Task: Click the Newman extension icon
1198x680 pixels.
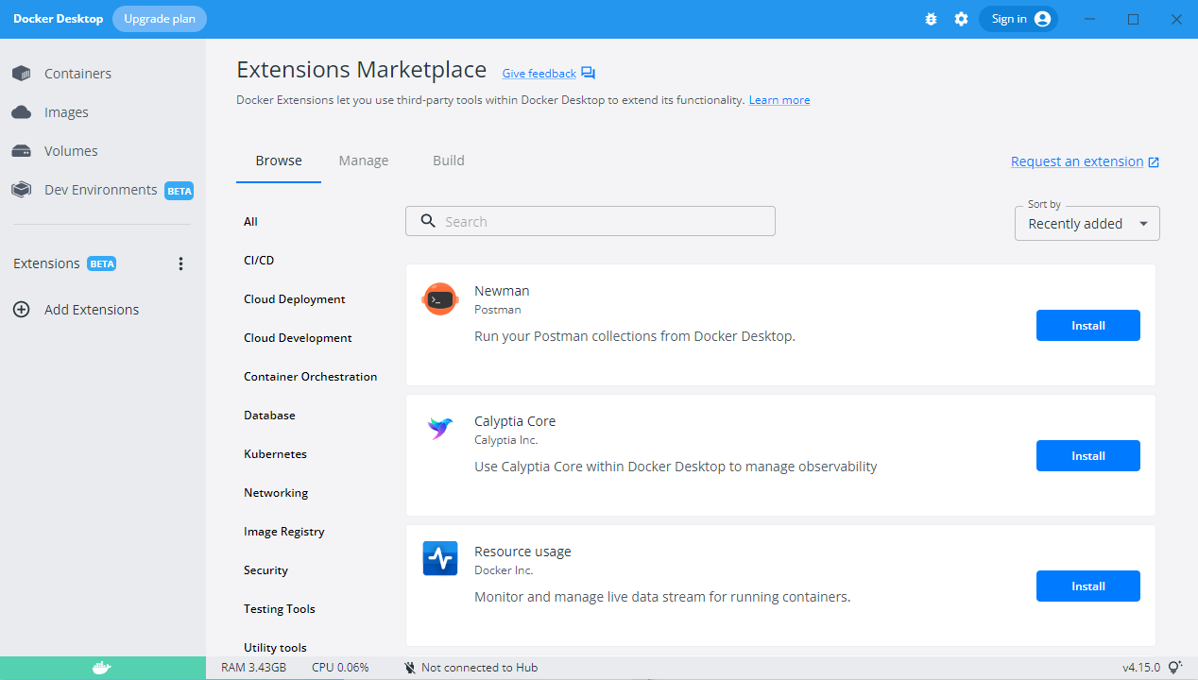Action: [x=439, y=299]
